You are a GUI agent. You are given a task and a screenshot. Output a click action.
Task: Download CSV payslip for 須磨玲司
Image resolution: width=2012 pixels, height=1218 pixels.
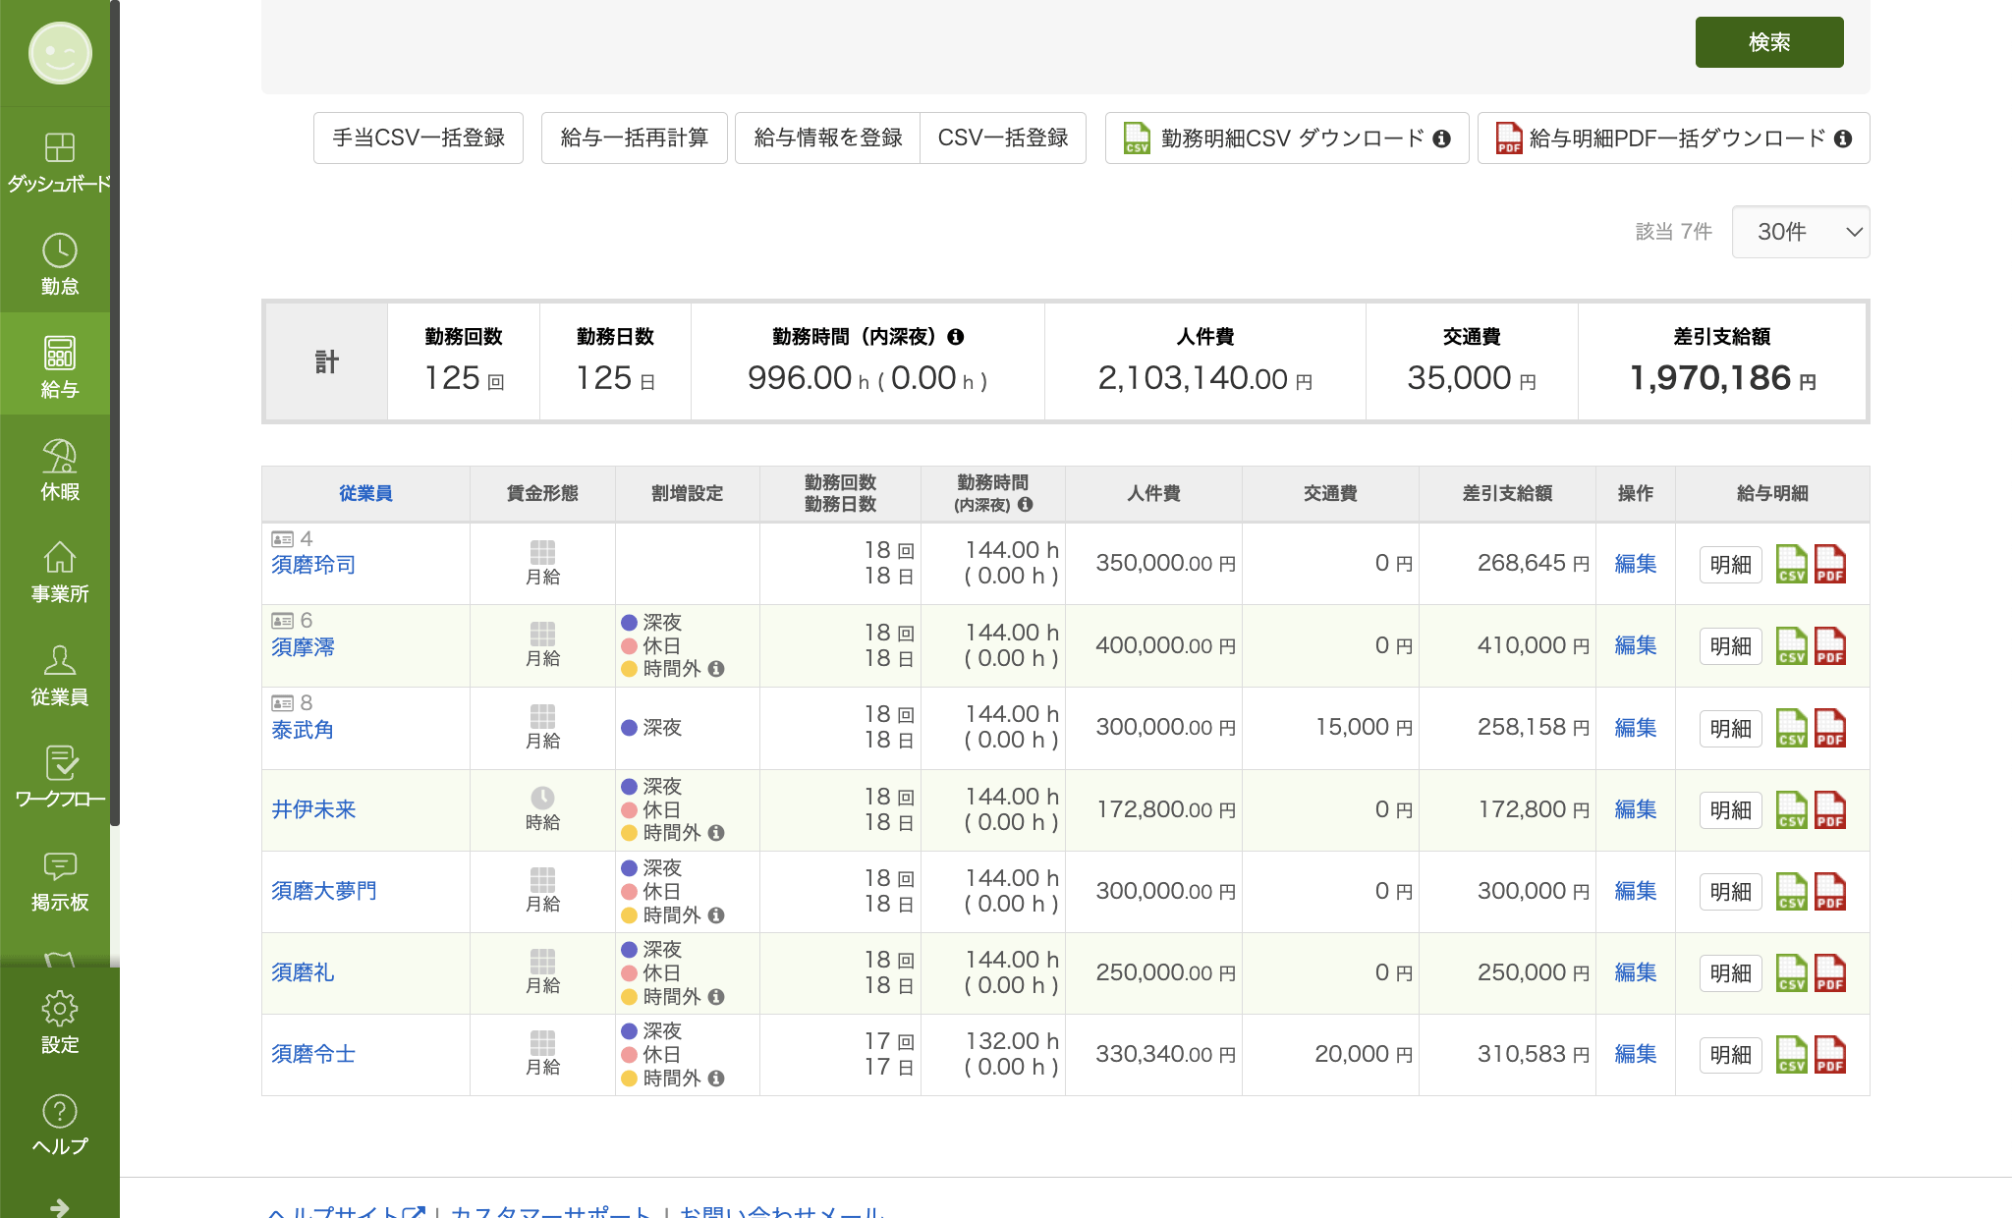[x=1791, y=564]
